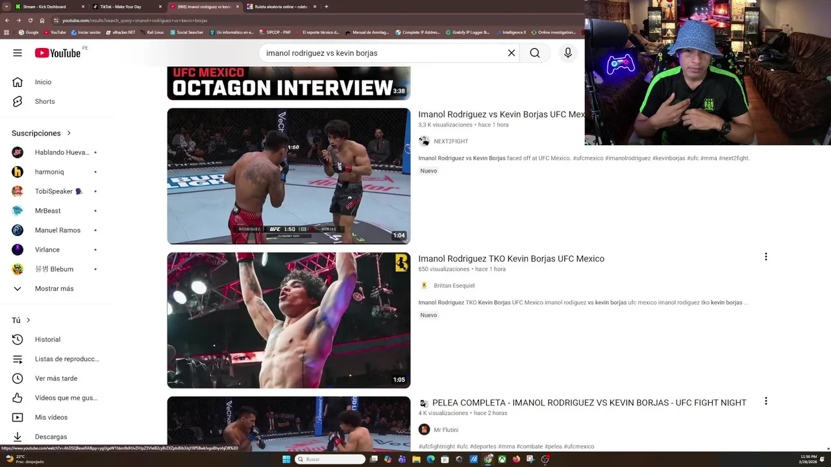The image size is (831, 467).
Task: Reload the page
Action: pos(30,20)
